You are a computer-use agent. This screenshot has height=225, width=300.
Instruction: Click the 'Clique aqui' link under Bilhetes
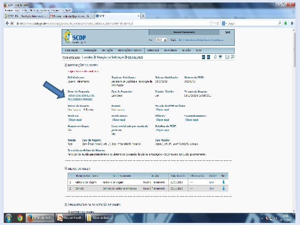point(162,120)
